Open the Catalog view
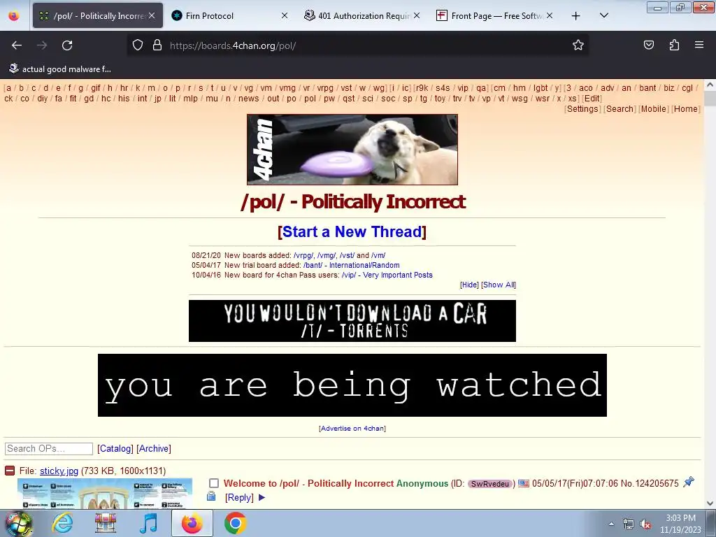Screen dimensions: 716x537 (115, 448)
